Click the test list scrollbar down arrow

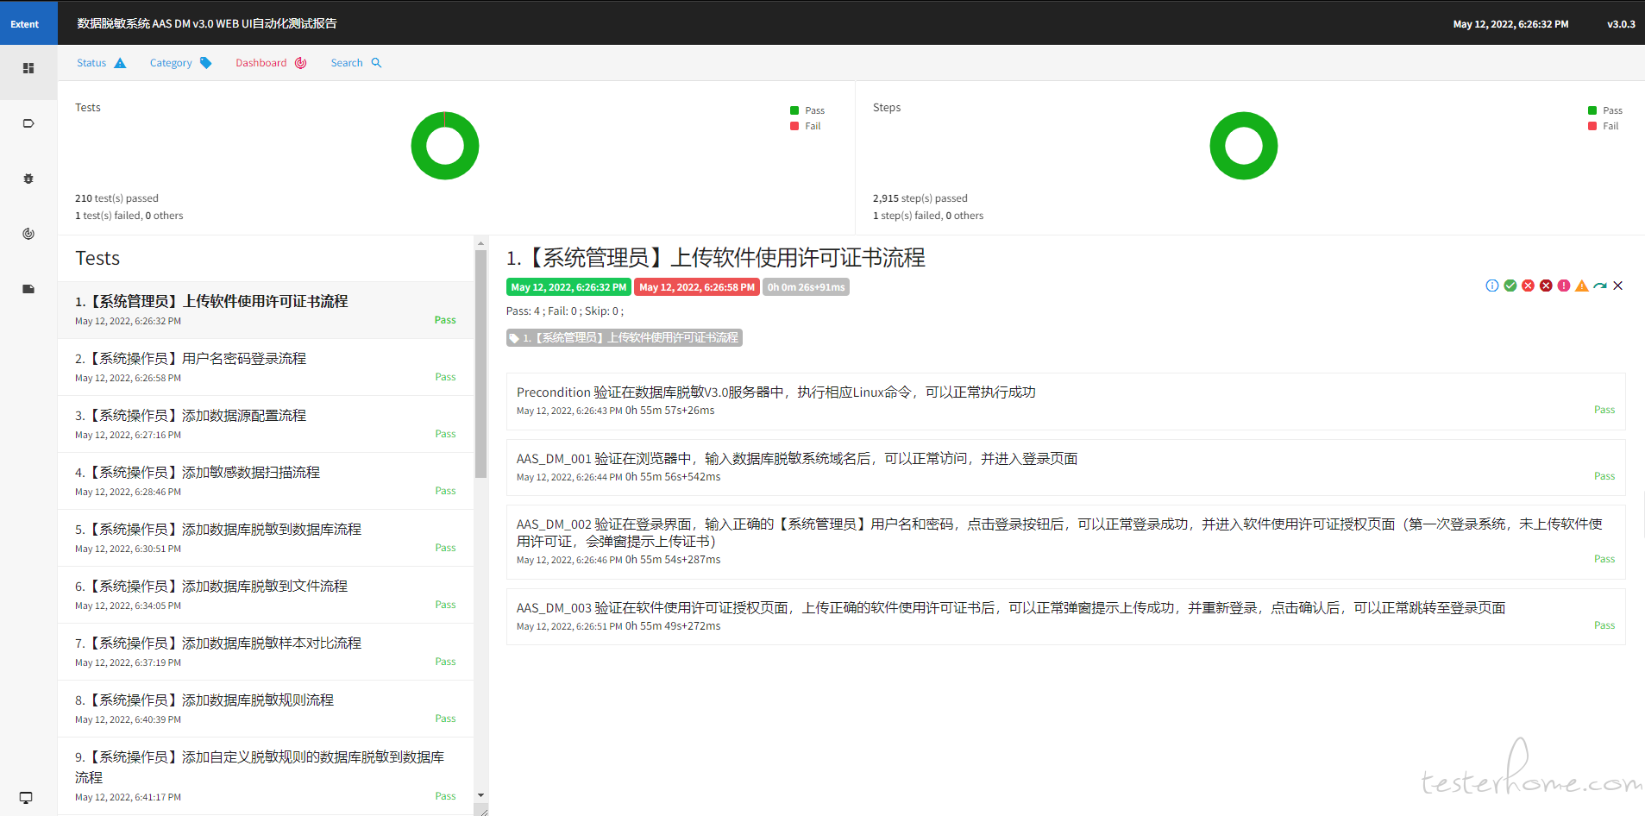click(x=480, y=795)
